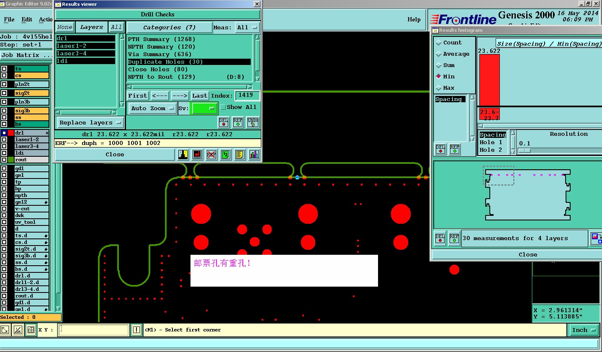Select laser3-4 in Results viewer layer list

85,54
